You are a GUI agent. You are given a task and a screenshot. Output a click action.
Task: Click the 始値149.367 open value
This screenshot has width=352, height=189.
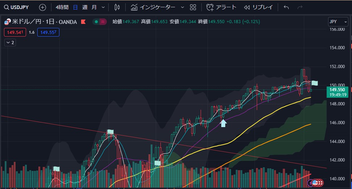(x=126, y=22)
